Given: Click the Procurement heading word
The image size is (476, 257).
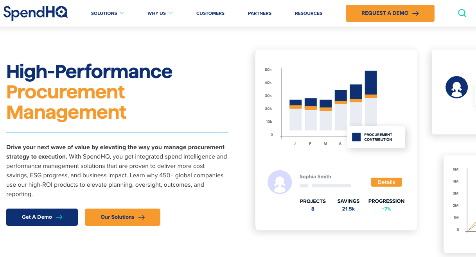Looking at the screenshot, I should pyautogui.click(x=66, y=92).
